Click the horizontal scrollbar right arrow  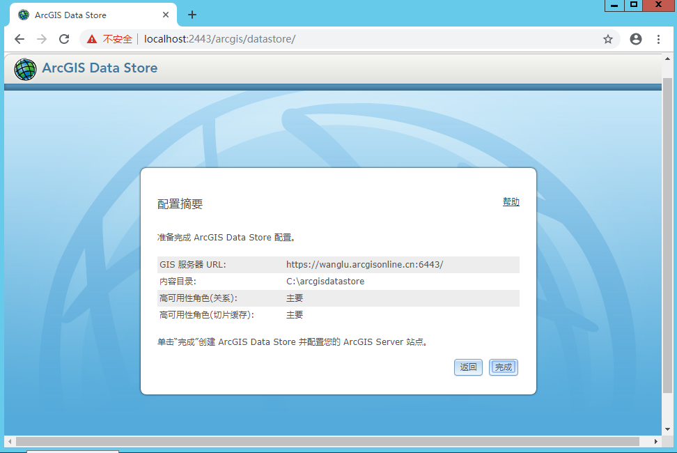click(656, 441)
